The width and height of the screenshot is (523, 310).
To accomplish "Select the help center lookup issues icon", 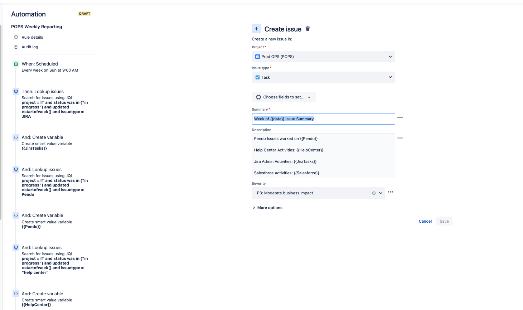I will (x=16, y=248).
